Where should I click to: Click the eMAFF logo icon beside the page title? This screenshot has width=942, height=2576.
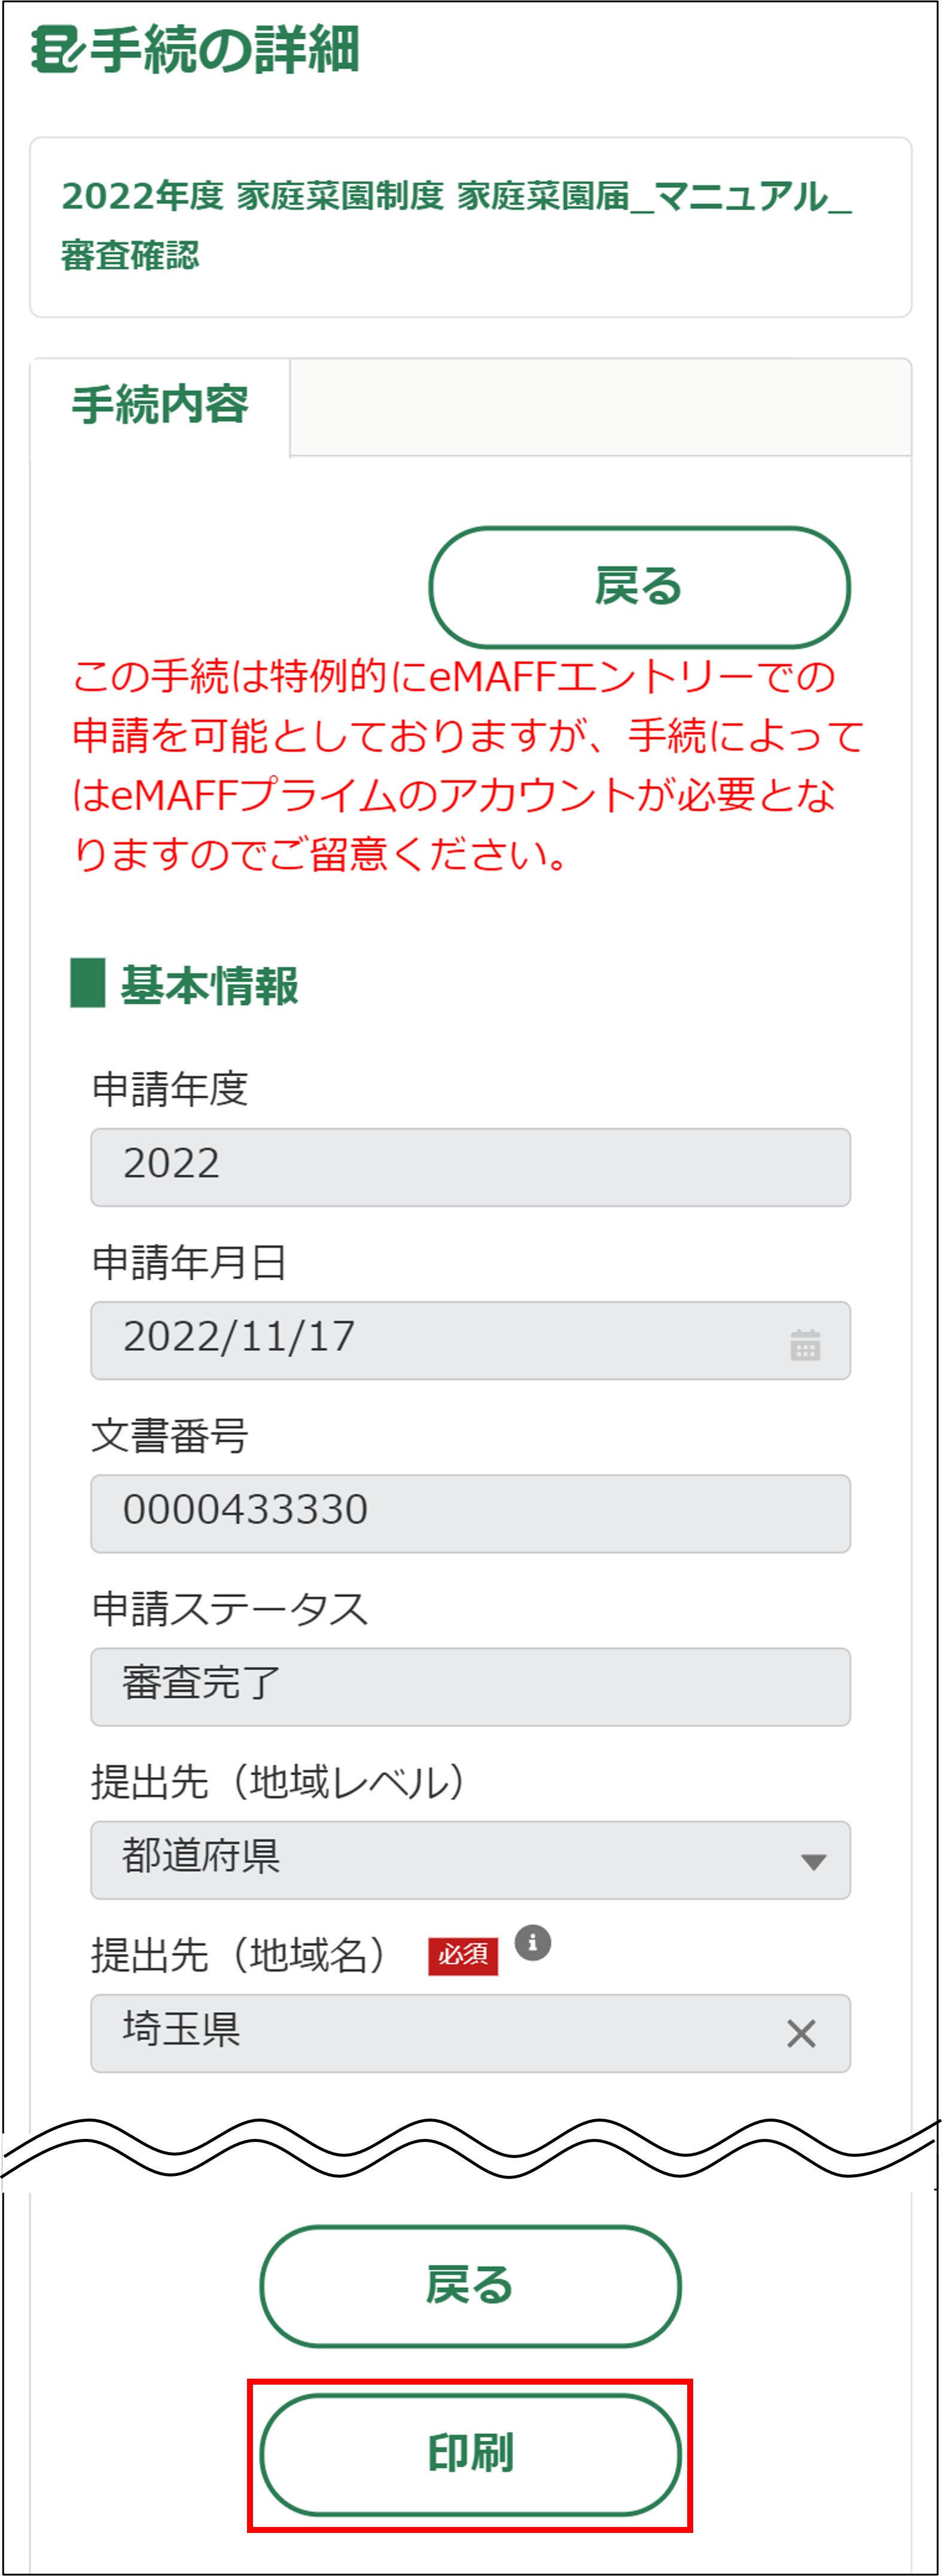pyautogui.click(x=56, y=49)
